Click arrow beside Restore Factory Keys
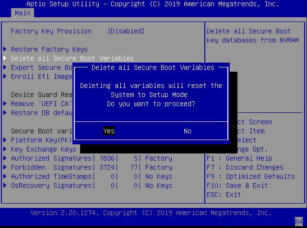This screenshot has height=228, width=307. tap(5, 49)
